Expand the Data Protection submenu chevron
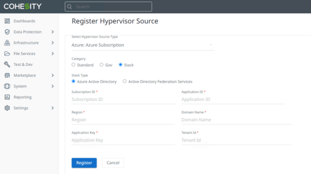This screenshot has width=311, height=174. coord(53,32)
